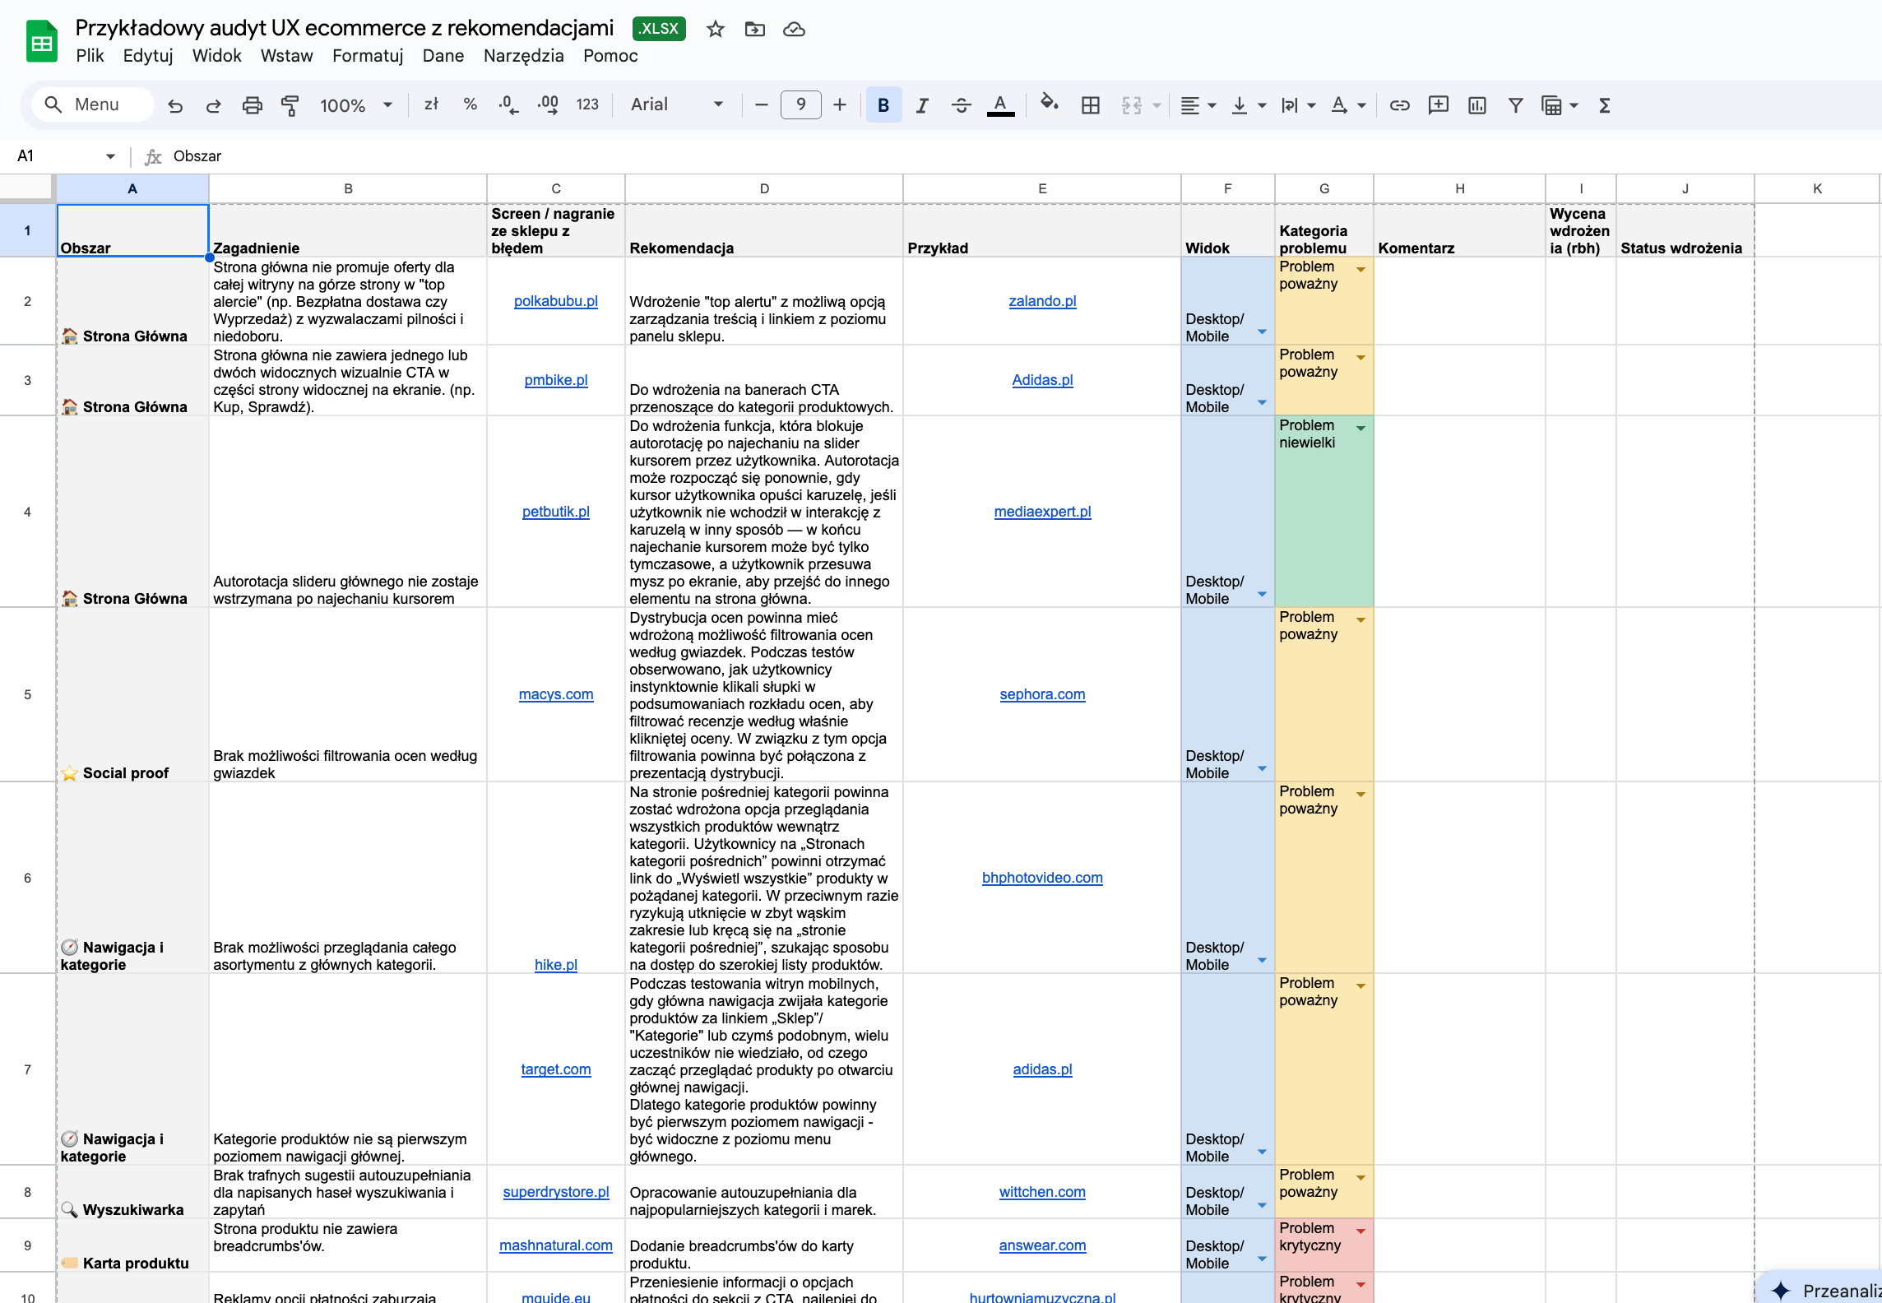Decrease decimal places
The height and width of the screenshot is (1303, 1882).
508,105
